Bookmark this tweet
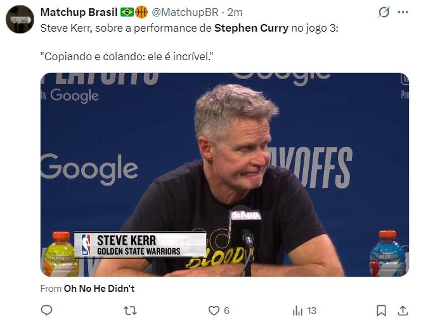The image size is (421, 321). (x=381, y=311)
